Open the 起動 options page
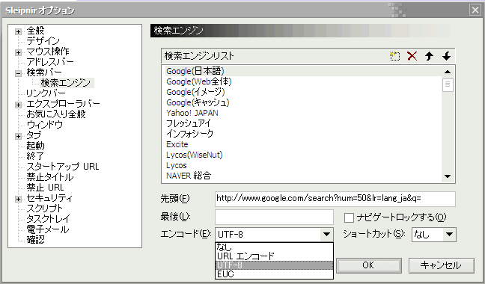Screen dimensions: 485x284 coord(35,146)
